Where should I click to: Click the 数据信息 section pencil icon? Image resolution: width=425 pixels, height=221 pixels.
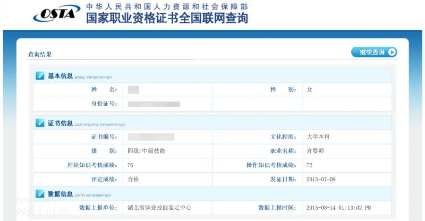point(40,194)
